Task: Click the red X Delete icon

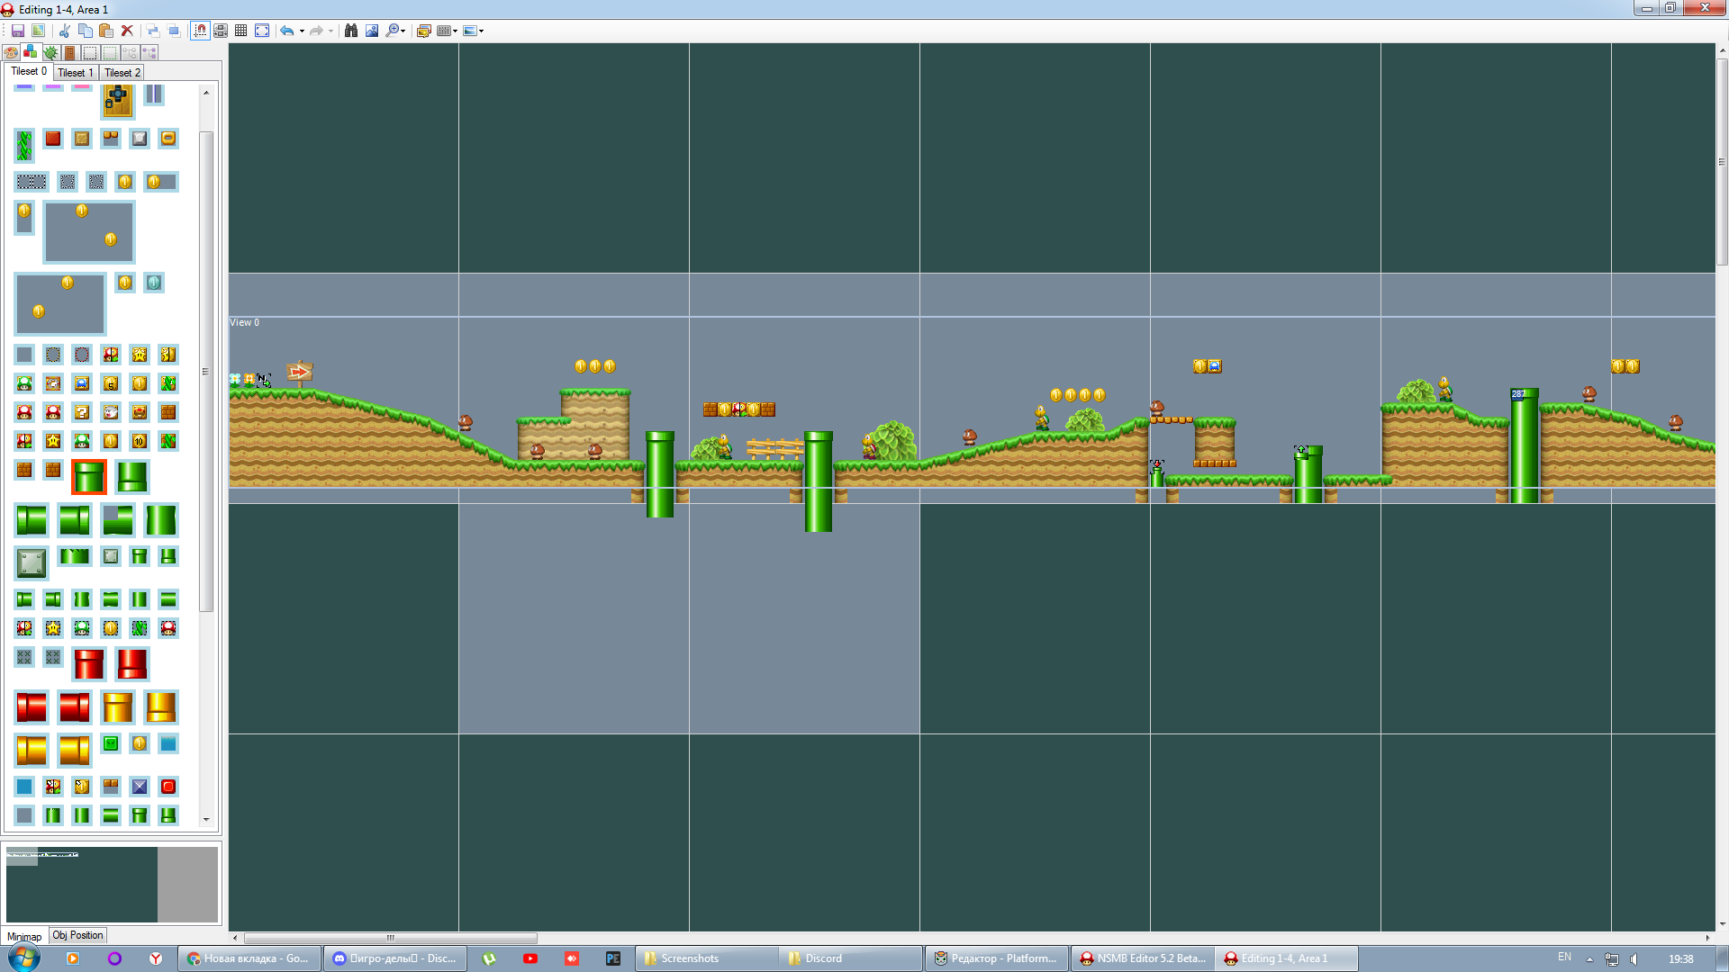Action: coord(127,31)
